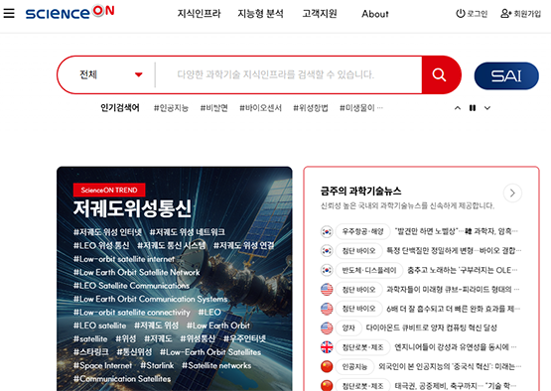Click the ScienceON logo
Image resolution: width=551 pixels, height=391 pixels.
pos(69,12)
